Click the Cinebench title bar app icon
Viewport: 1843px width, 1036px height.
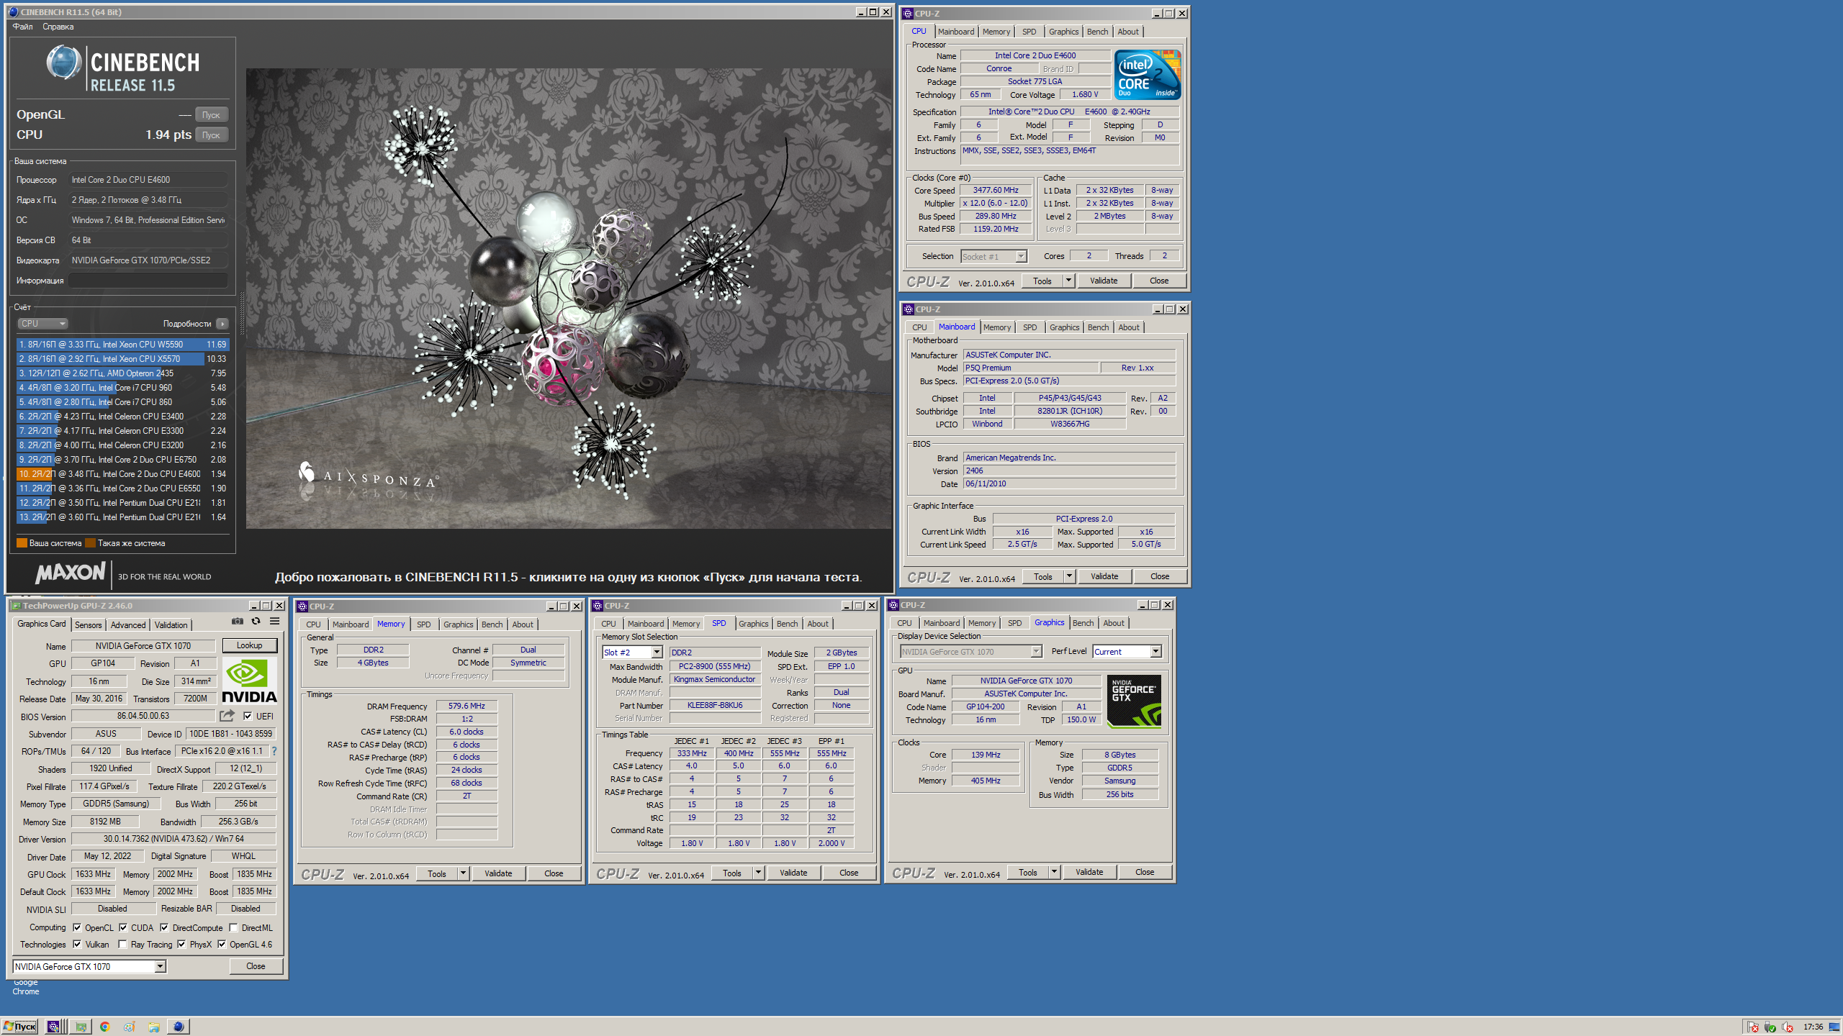[13, 12]
